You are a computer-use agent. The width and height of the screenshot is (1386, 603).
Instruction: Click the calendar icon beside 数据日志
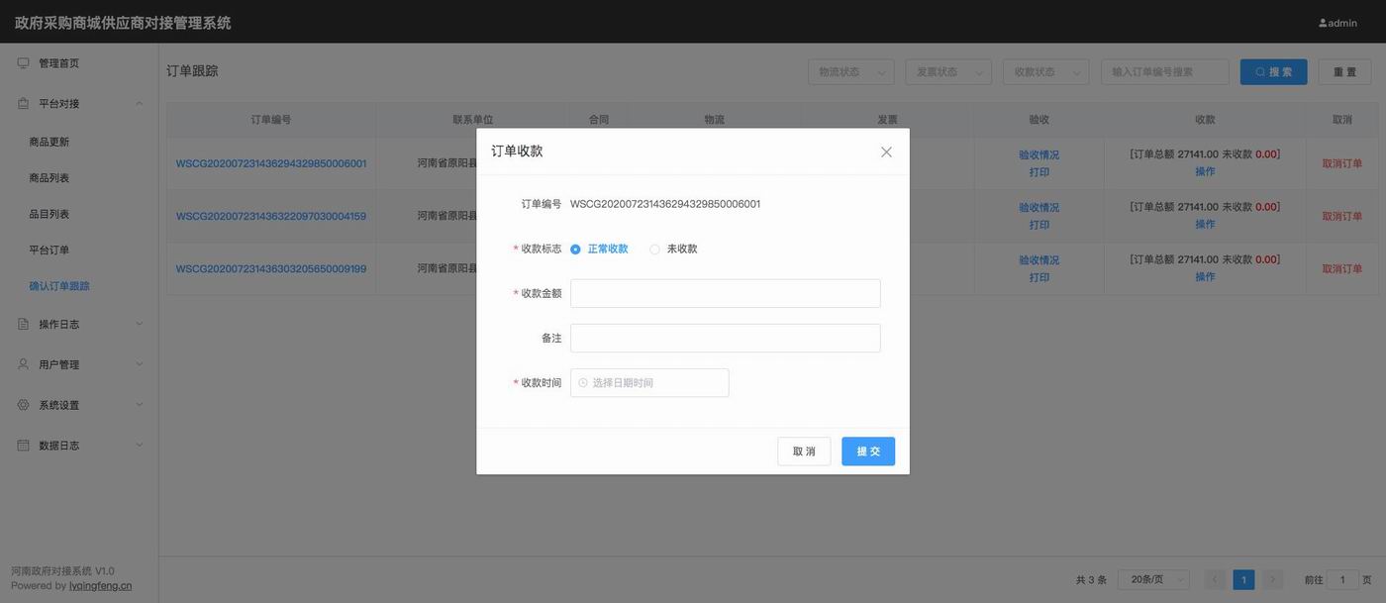click(23, 446)
